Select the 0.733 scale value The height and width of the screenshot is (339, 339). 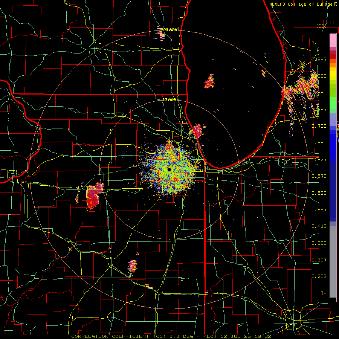pyautogui.click(x=319, y=126)
